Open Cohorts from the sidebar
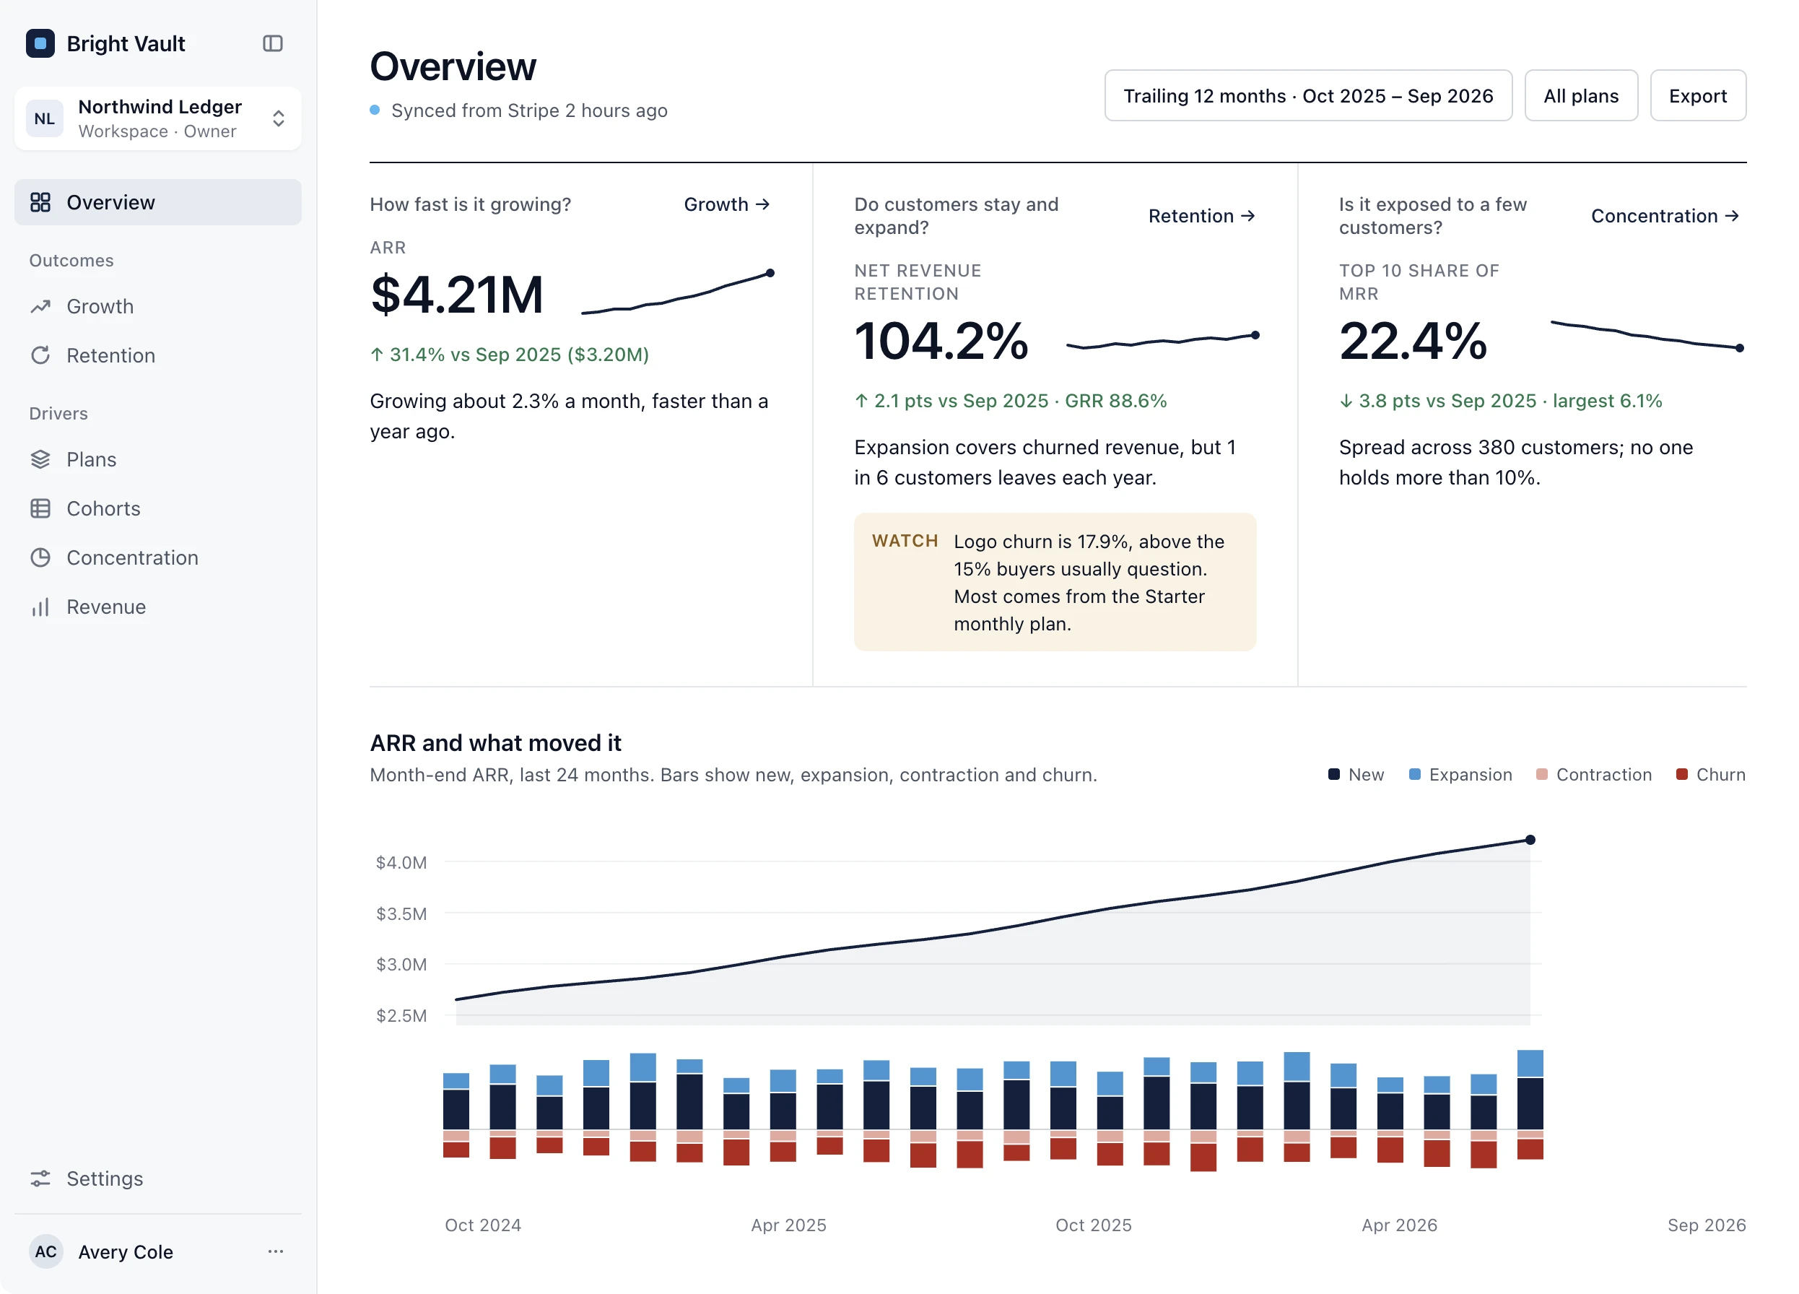This screenshot has width=1799, height=1294. point(158,508)
